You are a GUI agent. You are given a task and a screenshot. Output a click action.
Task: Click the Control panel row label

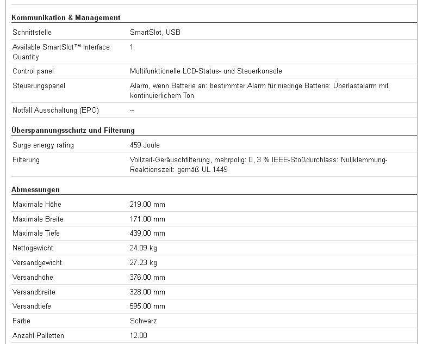tap(33, 71)
